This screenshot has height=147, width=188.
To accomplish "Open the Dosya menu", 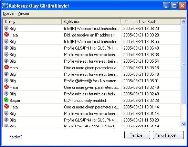I will pyautogui.click(x=8, y=13).
